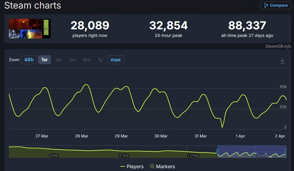Click the 2 Apr axis label
Screen dimensions: 294x171
[280, 136]
